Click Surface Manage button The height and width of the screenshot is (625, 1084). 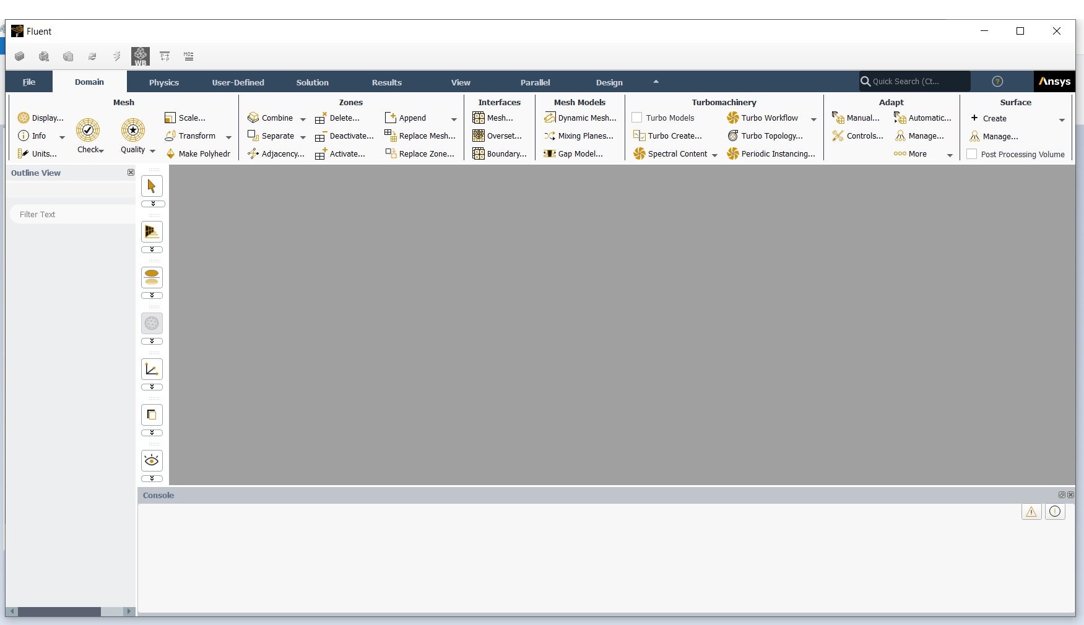pos(994,136)
